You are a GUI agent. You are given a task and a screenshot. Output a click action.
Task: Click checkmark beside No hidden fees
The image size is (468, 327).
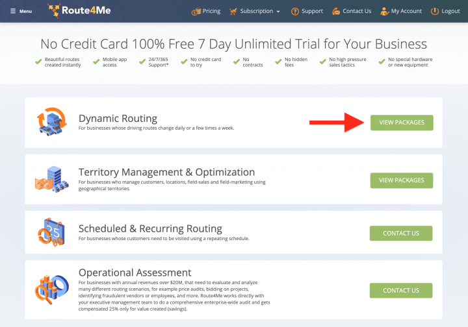[x=278, y=62]
